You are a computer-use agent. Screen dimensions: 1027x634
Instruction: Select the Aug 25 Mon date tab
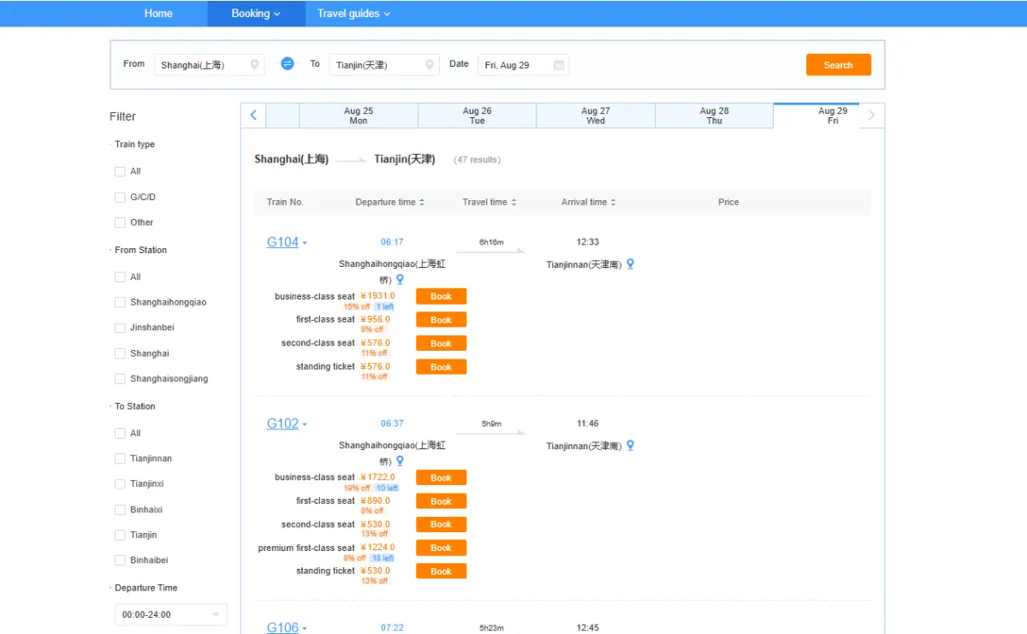[359, 116]
